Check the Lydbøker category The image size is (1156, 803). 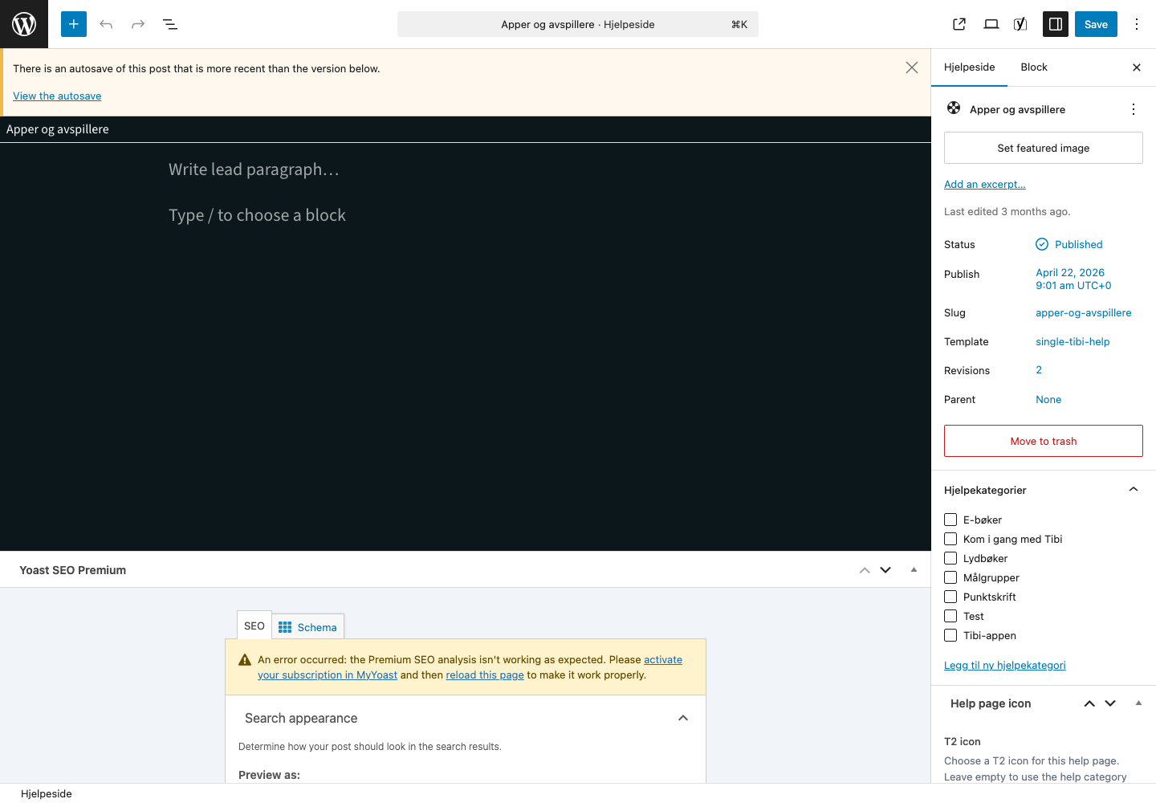coord(950,558)
